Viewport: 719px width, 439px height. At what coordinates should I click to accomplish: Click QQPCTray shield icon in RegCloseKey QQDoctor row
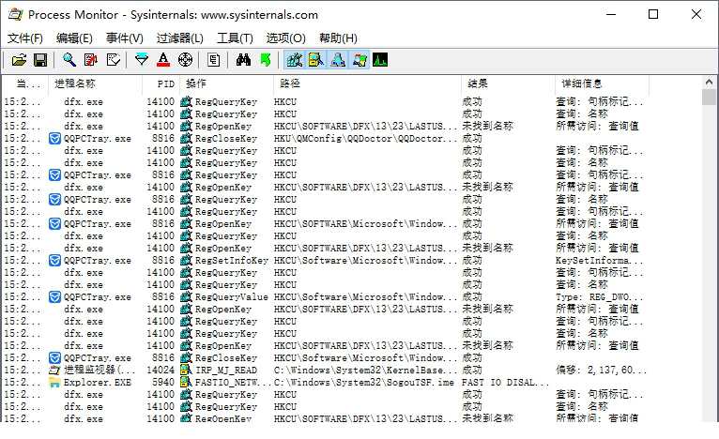pyautogui.click(x=54, y=139)
